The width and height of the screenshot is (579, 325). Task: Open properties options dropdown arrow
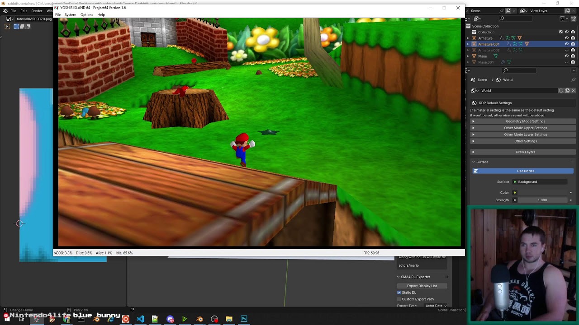(x=573, y=70)
